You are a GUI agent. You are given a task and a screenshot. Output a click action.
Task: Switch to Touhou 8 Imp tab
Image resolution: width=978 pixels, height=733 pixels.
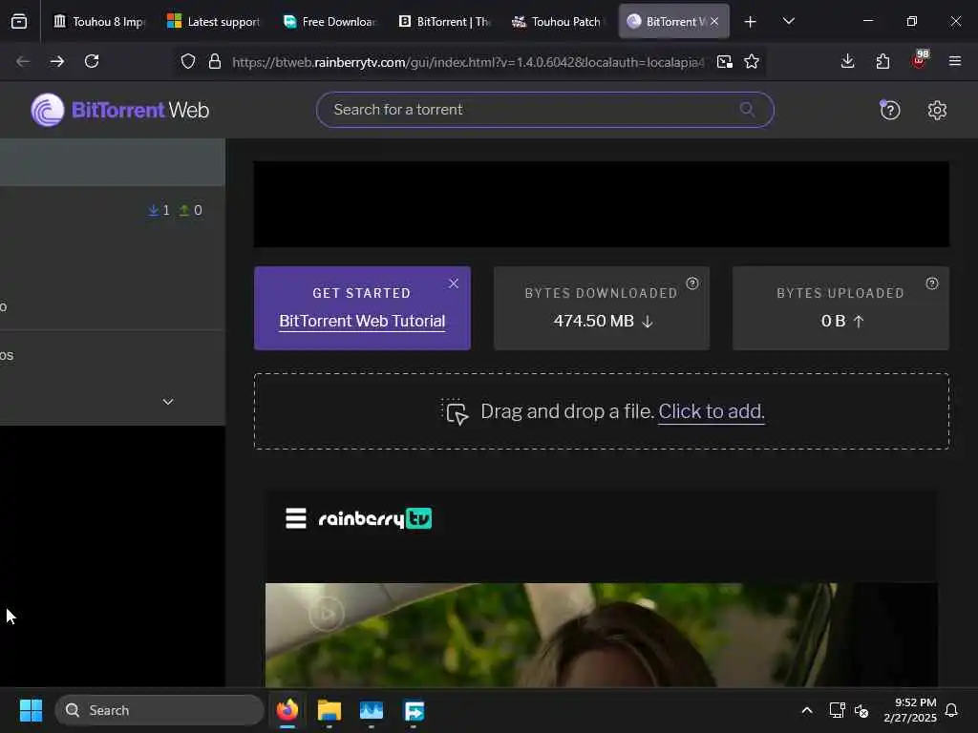[x=98, y=21]
